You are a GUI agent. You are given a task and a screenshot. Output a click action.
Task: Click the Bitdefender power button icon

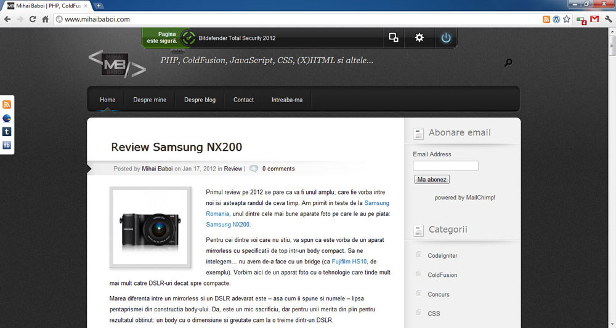[446, 38]
